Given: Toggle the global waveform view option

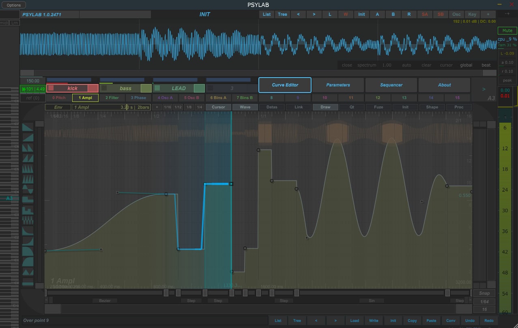Looking at the screenshot, I should tap(466, 65).
